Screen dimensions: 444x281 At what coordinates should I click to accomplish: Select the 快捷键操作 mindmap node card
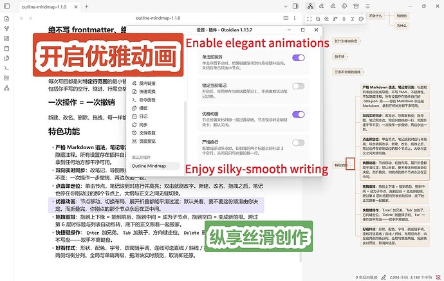coord(394,215)
